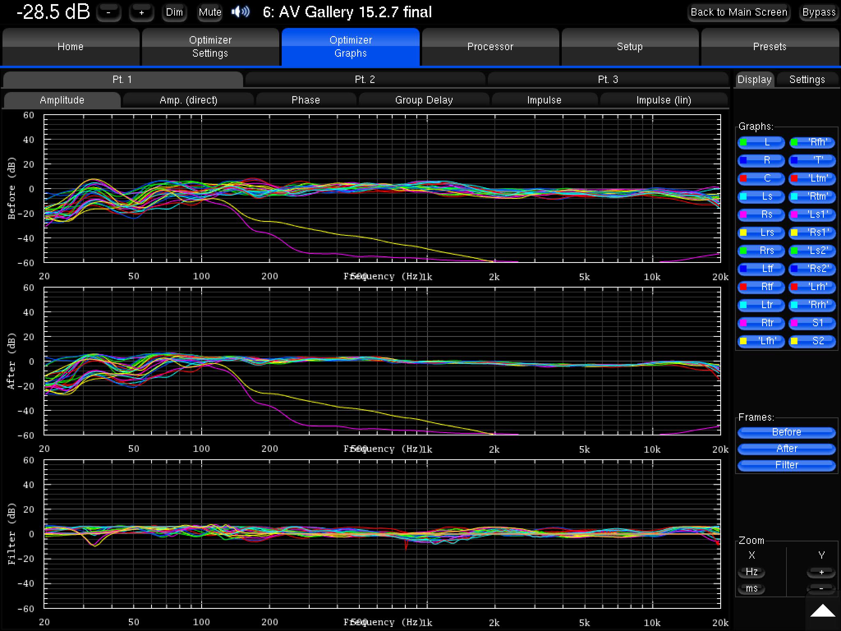The height and width of the screenshot is (631, 841).
Task: Toggle the Rtf channel graph
Action: click(761, 287)
